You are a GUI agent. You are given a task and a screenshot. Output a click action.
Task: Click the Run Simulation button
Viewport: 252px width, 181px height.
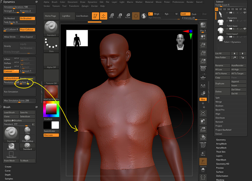click(19, 92)
